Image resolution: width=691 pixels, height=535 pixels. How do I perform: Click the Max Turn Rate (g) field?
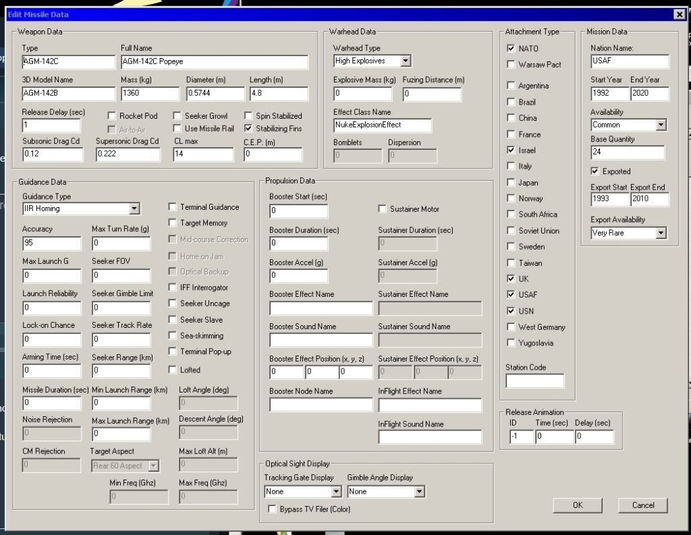[x=121, y=243]
